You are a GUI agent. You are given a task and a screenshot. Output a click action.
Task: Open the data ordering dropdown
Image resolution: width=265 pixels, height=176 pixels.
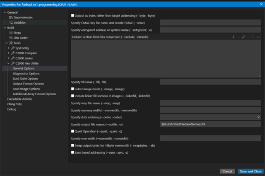(x=210, y=117)
